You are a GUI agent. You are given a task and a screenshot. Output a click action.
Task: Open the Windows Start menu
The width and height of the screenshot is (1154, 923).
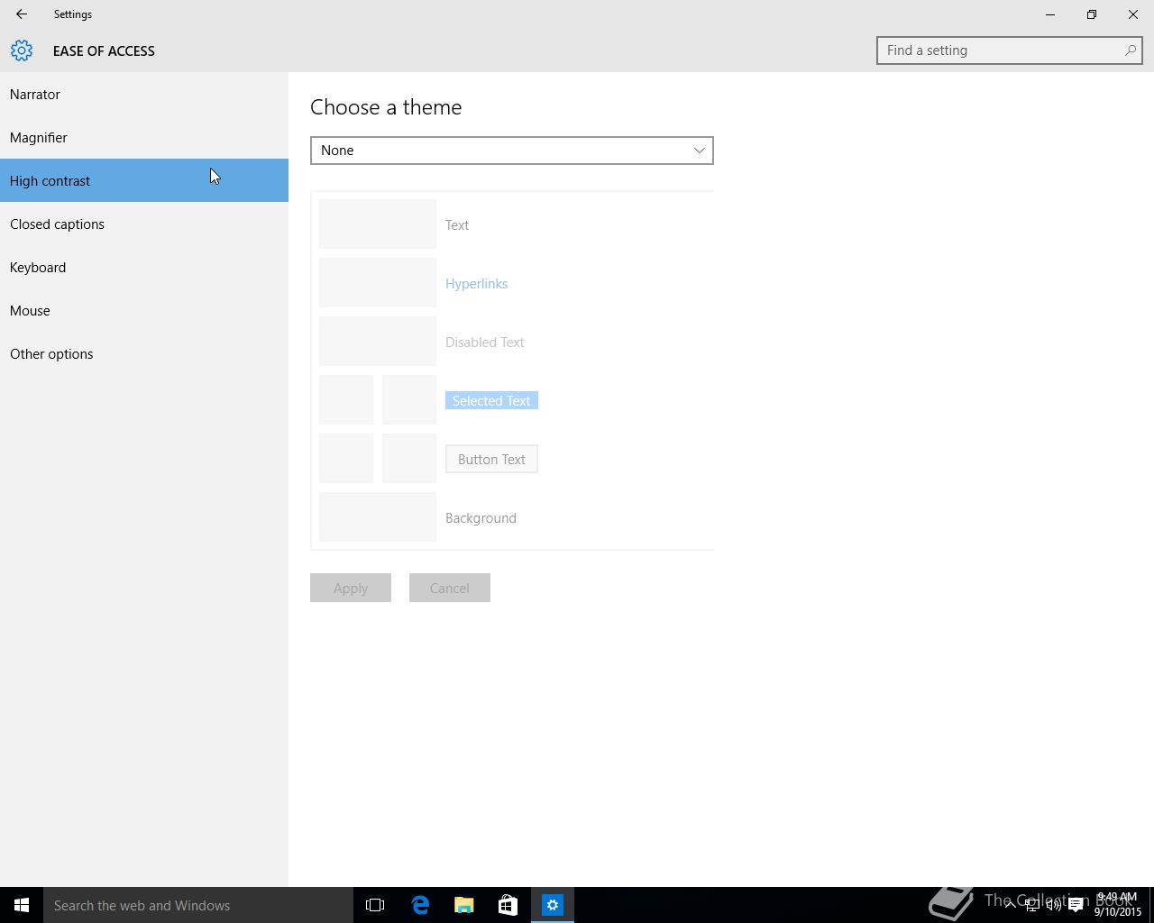pos(22,905)
